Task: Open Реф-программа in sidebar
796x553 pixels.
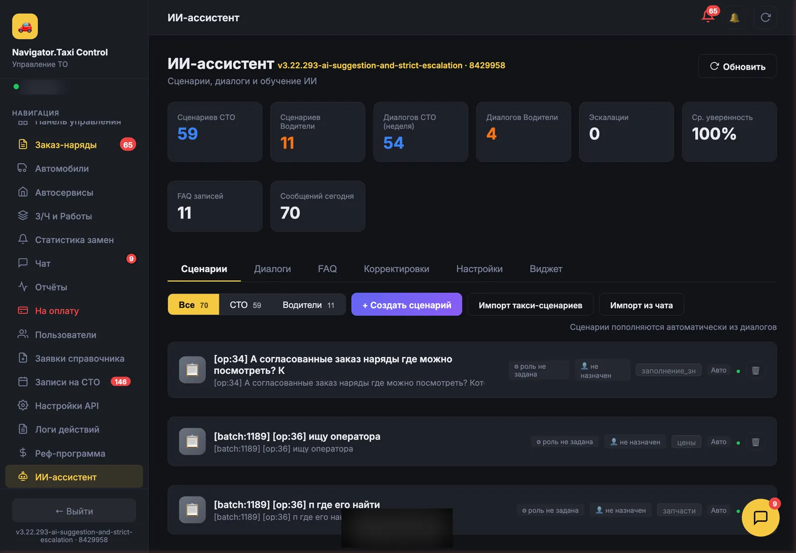Action: [74, 453]
